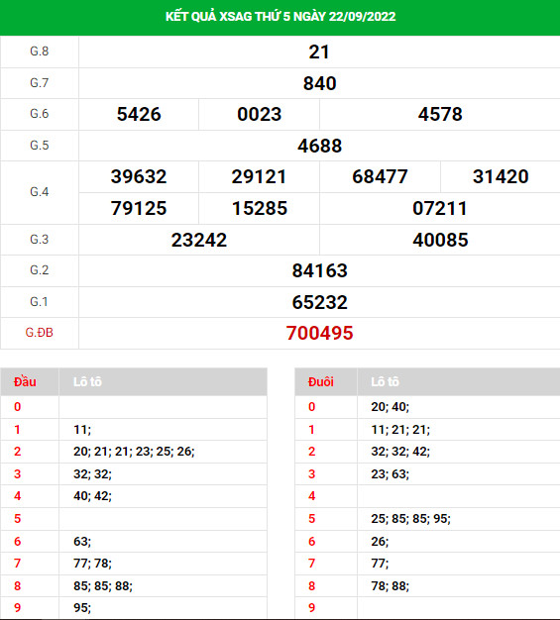This screenshot has height=620, width=560.
Task: Click G.4 number 31420
Action: (x=501, y=176)
